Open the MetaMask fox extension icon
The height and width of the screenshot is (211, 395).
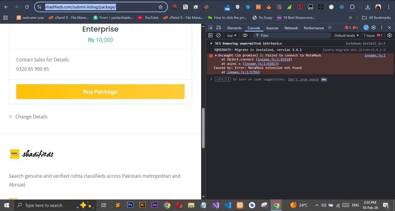(x=269, y=7)
